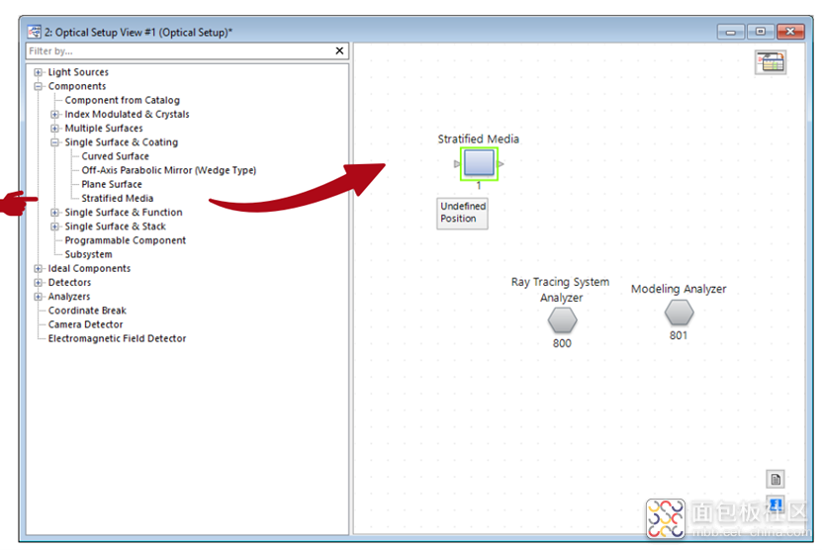The height and width of the screenshot is (550, 822).
Task: Expand the Multiple Surfaces node
Action: tap(54, 129)
